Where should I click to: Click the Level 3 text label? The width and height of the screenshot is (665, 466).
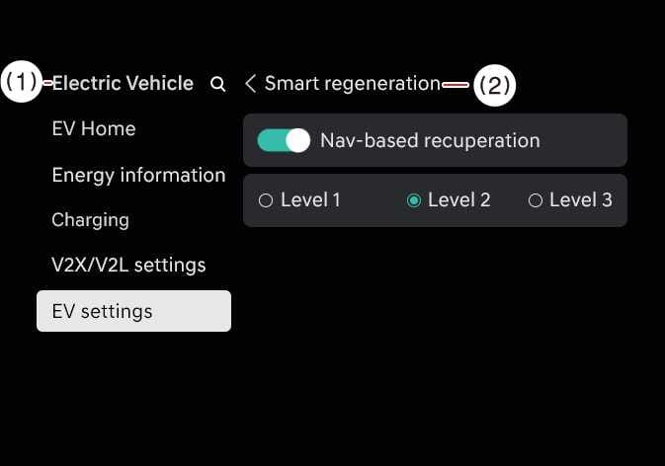point(580,200)
